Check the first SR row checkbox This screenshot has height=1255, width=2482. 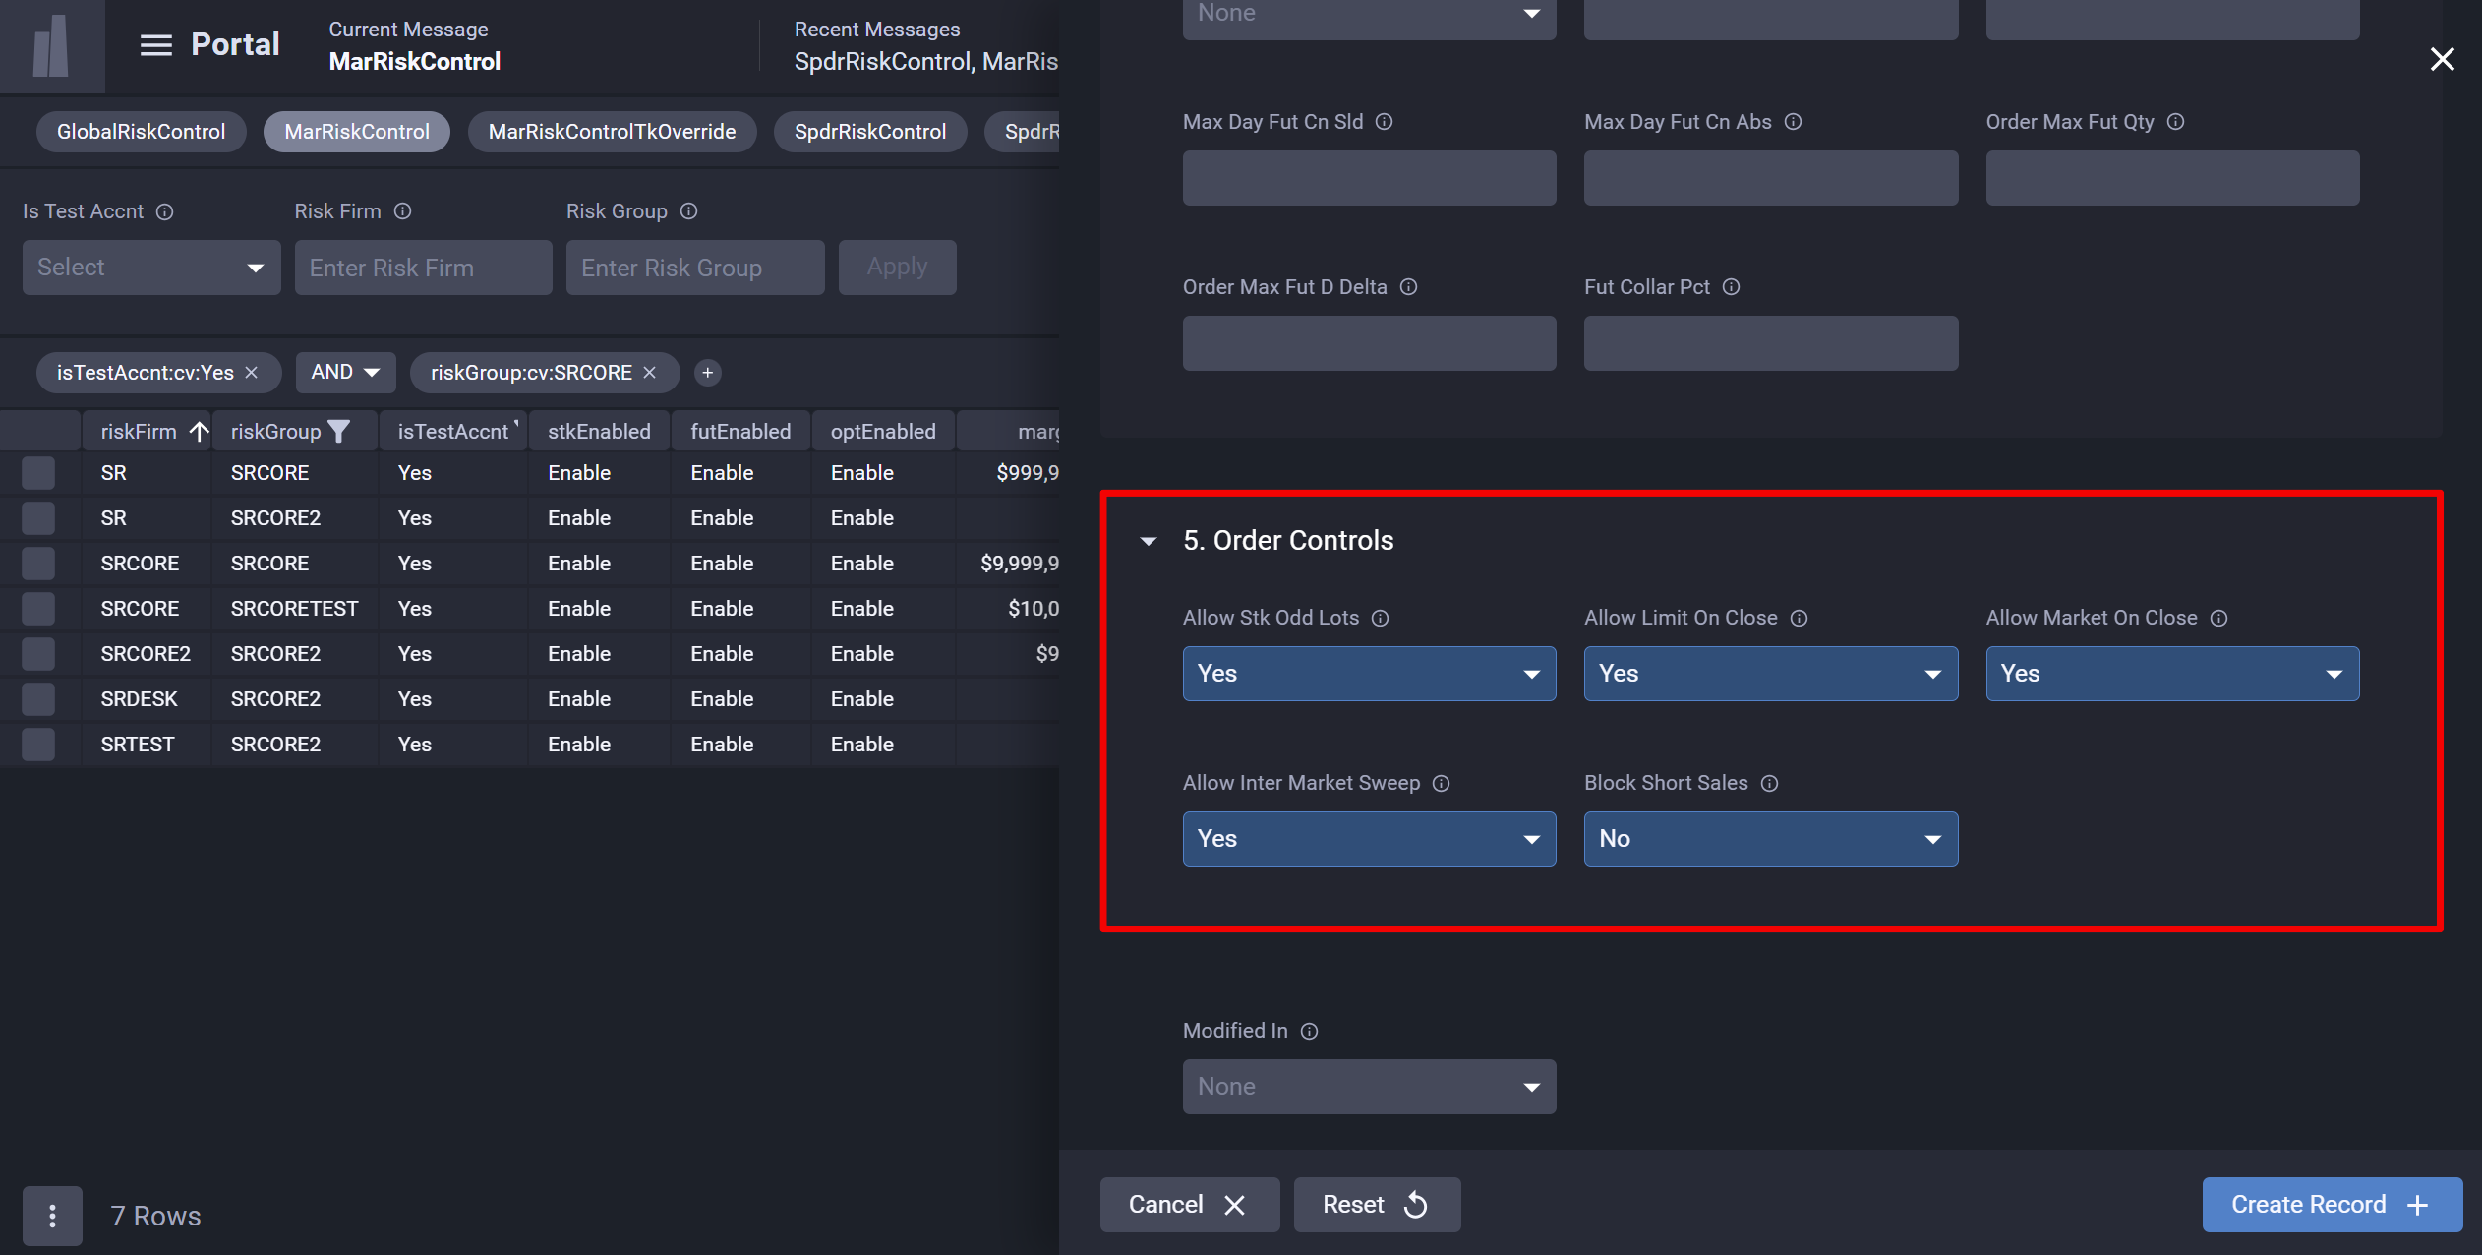[x=38, y=472]
